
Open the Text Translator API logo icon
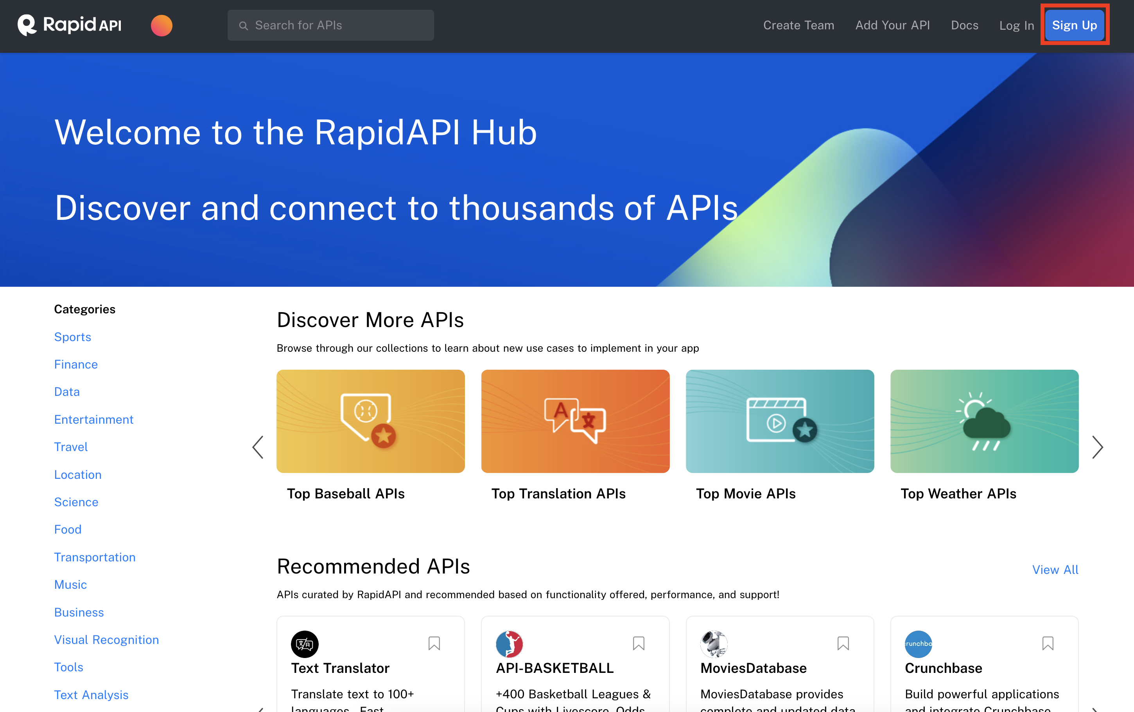[x=305, y=644]
